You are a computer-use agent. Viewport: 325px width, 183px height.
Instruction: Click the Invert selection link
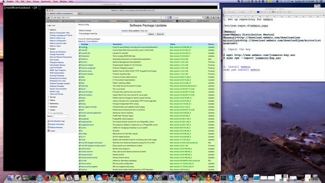[x=92, y=41]
